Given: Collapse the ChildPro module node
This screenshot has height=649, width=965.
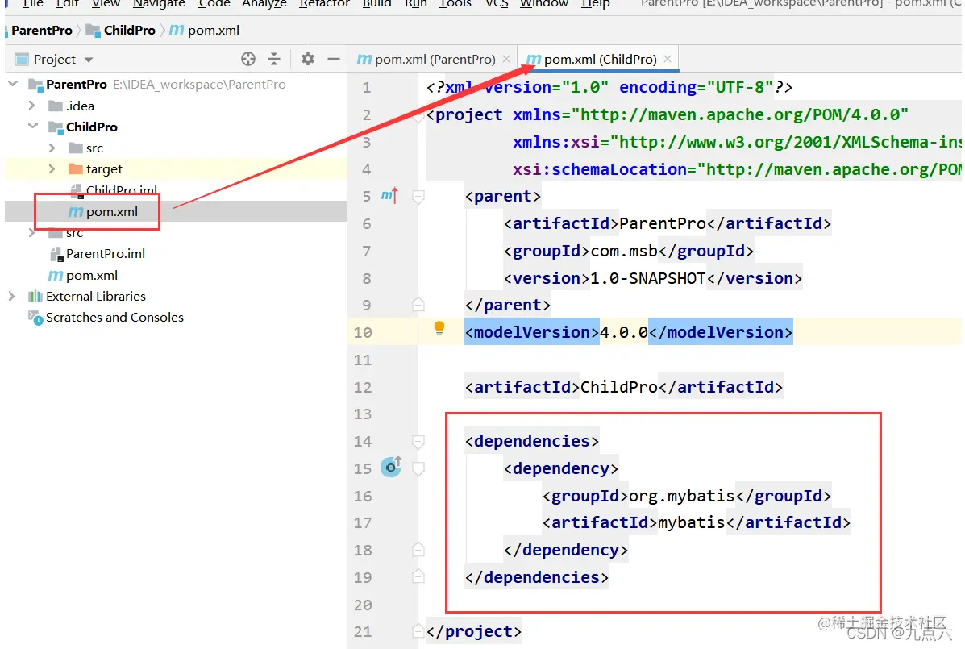Looking at the screenshot, I should (32, 126).
